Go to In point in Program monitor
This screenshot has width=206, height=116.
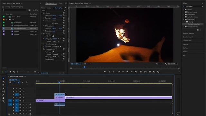coord(119,72)
